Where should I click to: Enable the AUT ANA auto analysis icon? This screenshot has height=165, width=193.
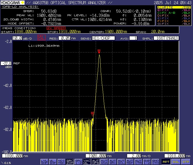click(104, 162)
